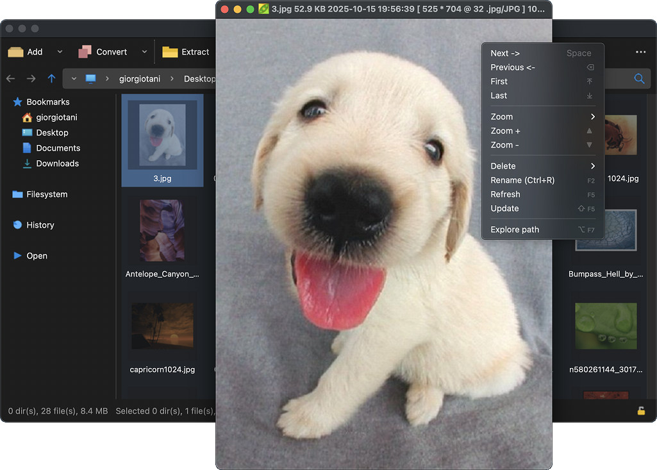
Task: Open the three-dot more options menu
Action: click(640, 52)
